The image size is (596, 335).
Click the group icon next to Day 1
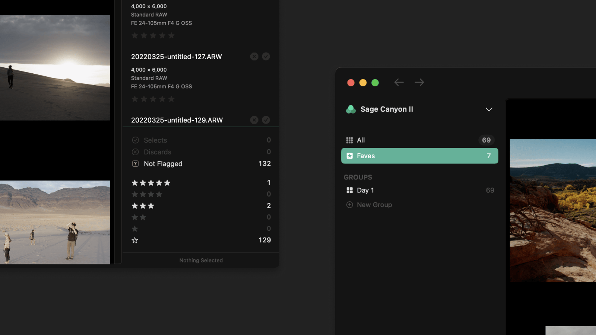coord(350,190)
